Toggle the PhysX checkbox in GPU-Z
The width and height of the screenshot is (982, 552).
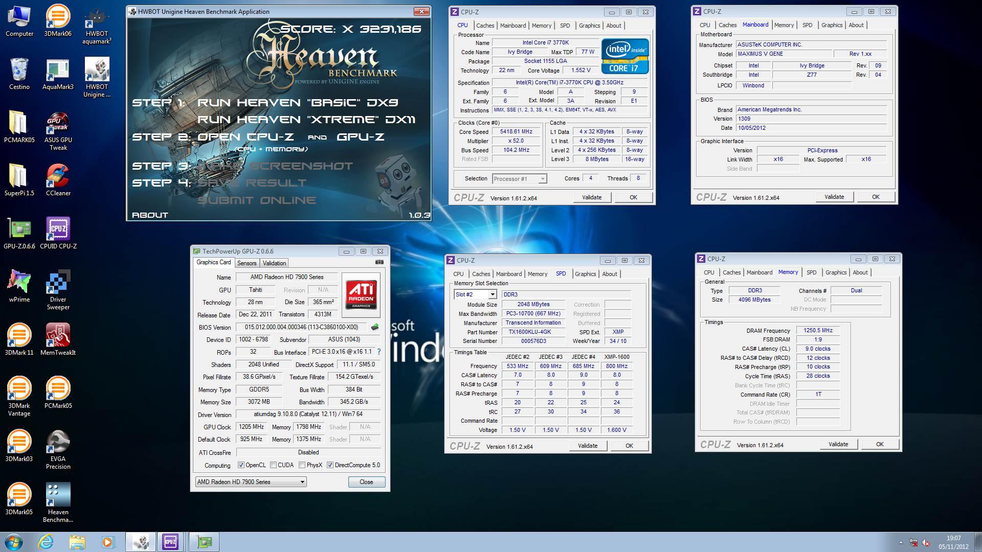click(302, 465)
